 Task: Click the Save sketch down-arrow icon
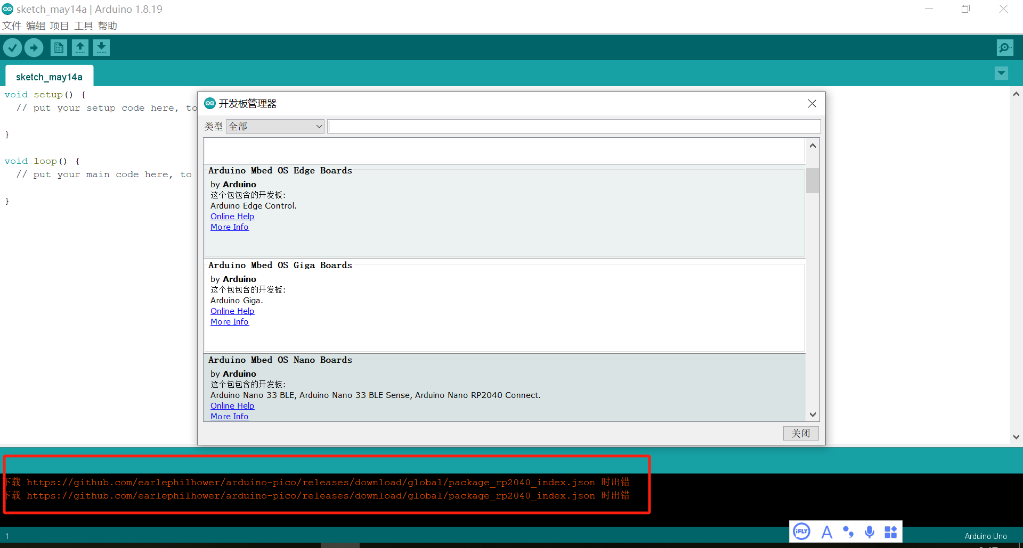point(101,48)
